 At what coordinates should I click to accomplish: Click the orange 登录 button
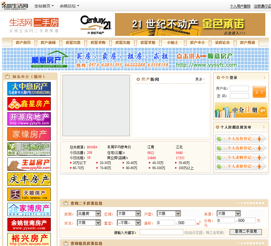point(259,92)
